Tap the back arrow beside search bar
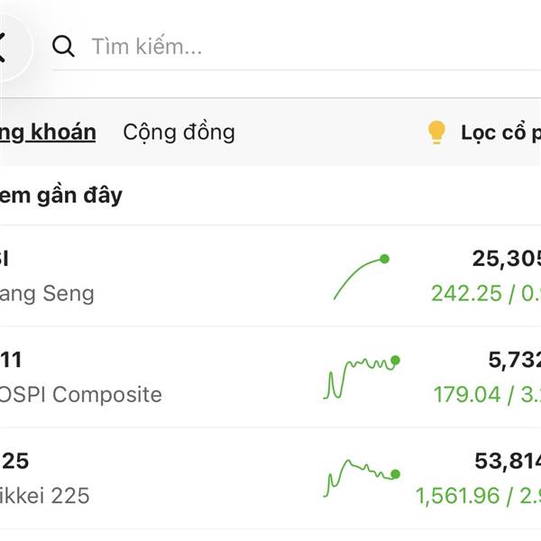This screenshot has width=541, height=541. tap(7, 45)
